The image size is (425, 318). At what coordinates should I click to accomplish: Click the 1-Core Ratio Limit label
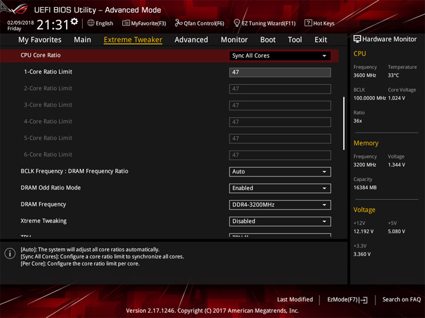(48, 72)
